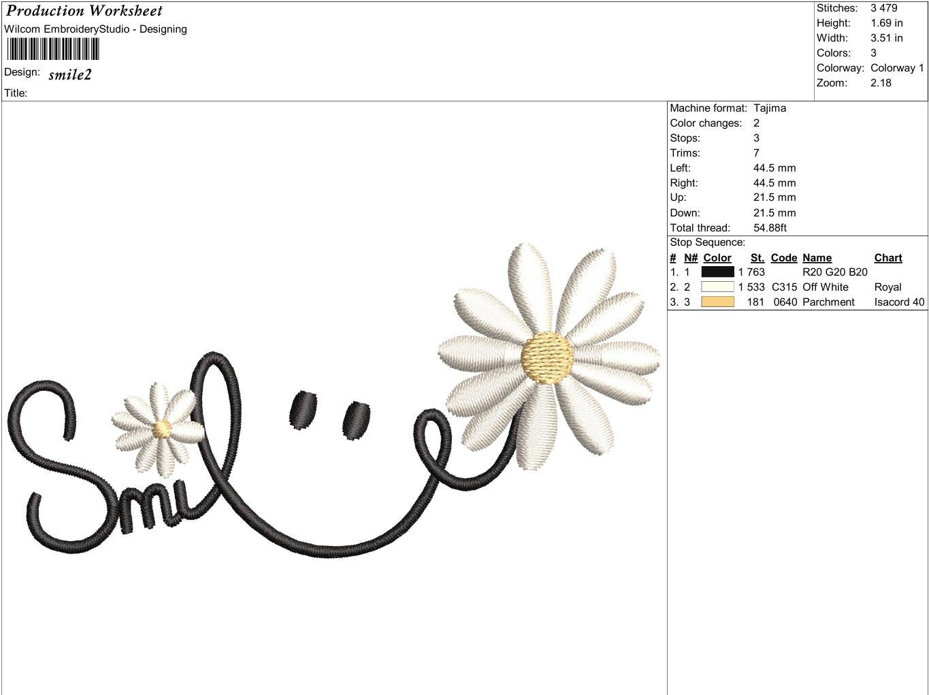Click the Chart column header

tap(888, 257)
